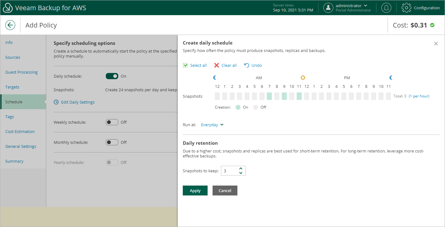Click the Cost: $0.31 text
The width and height of the screenshot is (445, 227).
point(410,25)
